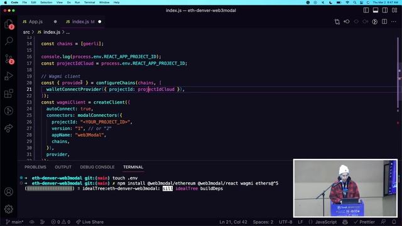Switch to the App.js editor tab

click(36, 22)
